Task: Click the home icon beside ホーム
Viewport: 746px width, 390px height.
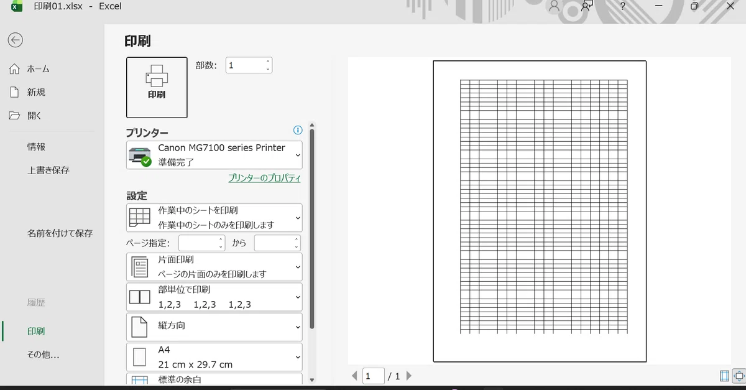Action: tap(15, 69)
